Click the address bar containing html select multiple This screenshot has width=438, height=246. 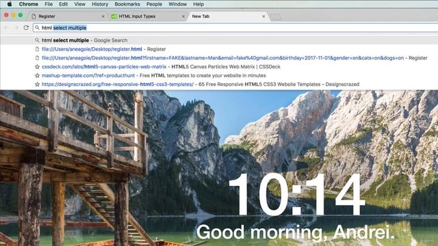coord(235,27)
